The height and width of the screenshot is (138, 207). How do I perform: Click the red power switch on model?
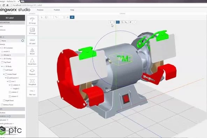[126, 99]
